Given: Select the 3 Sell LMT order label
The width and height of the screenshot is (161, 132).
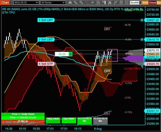Looking at the screenshot, I should (46, 39).
